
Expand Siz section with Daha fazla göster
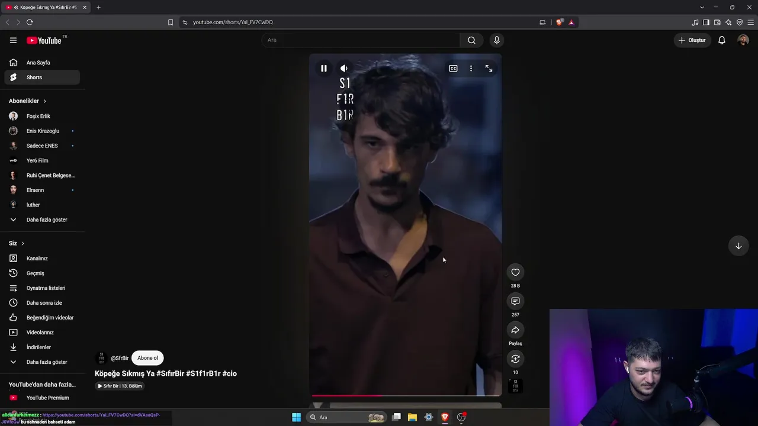(42, 362)
